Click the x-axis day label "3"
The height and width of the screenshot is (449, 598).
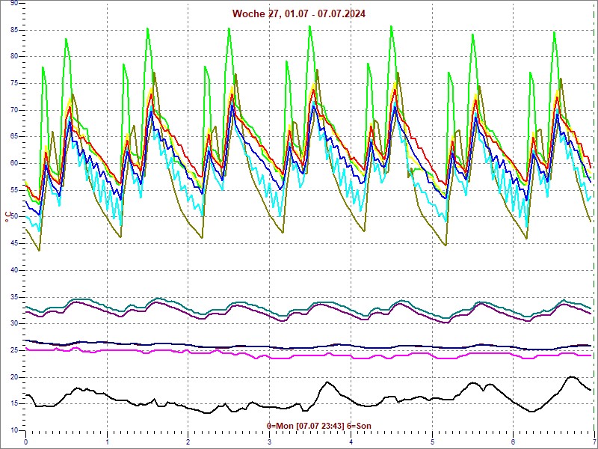270,442
